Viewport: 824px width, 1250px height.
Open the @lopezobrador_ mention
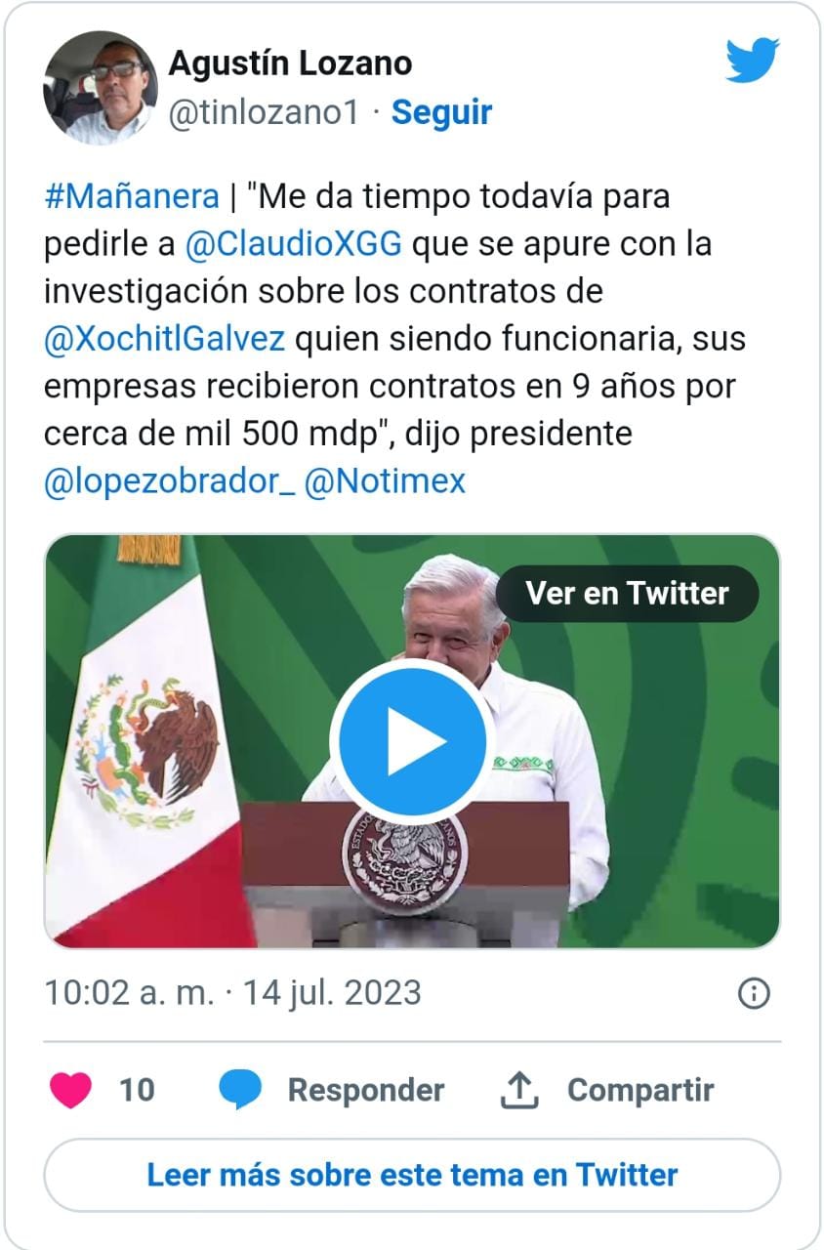click(169, 481)
